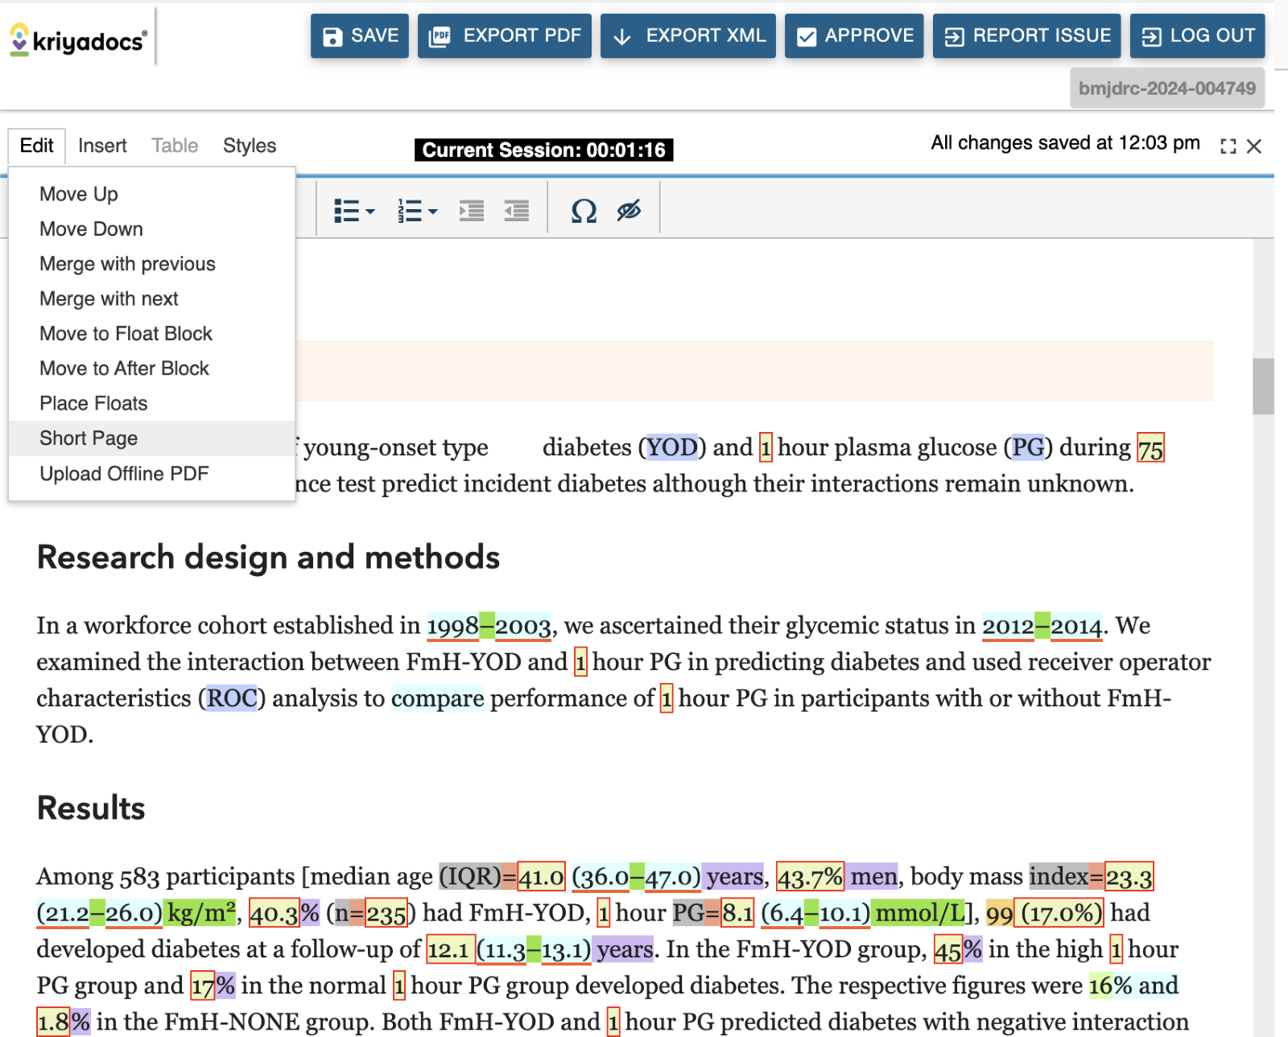This screenshot has width=1288, height=1037.
Task: Click the bmjdrc-2024-004749 manuscript ID label
Action: 1166,88
